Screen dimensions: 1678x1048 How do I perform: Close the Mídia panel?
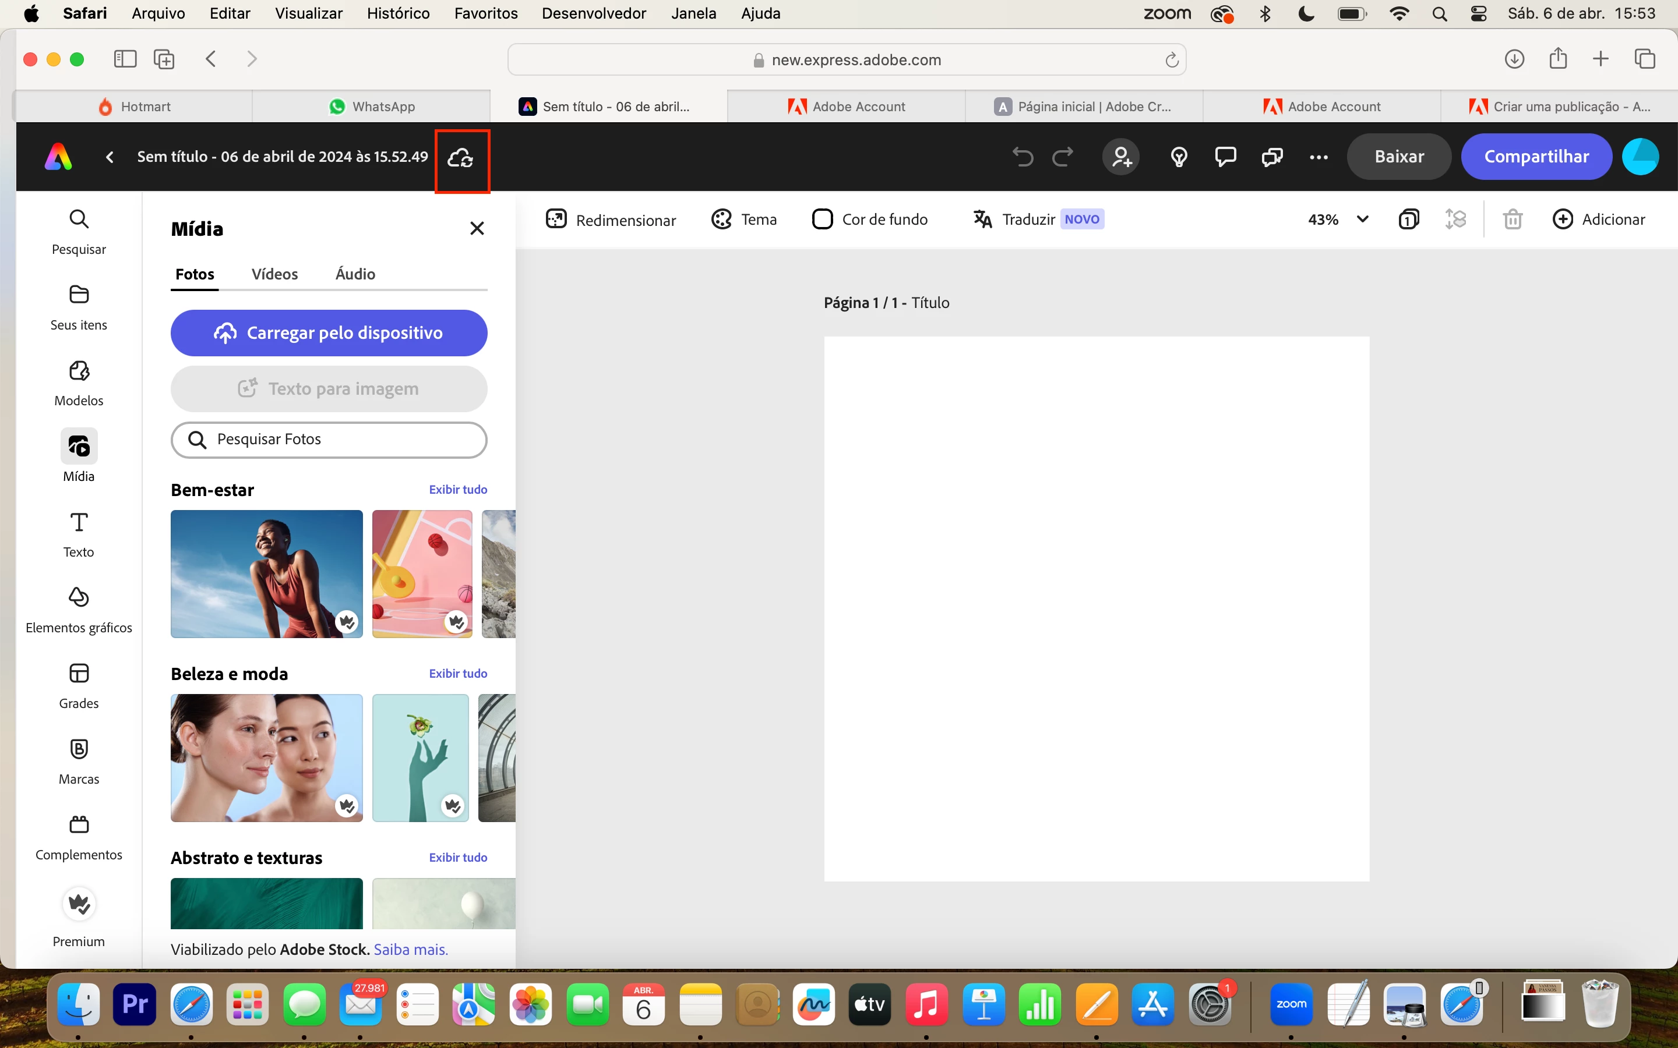coord(477,229)
